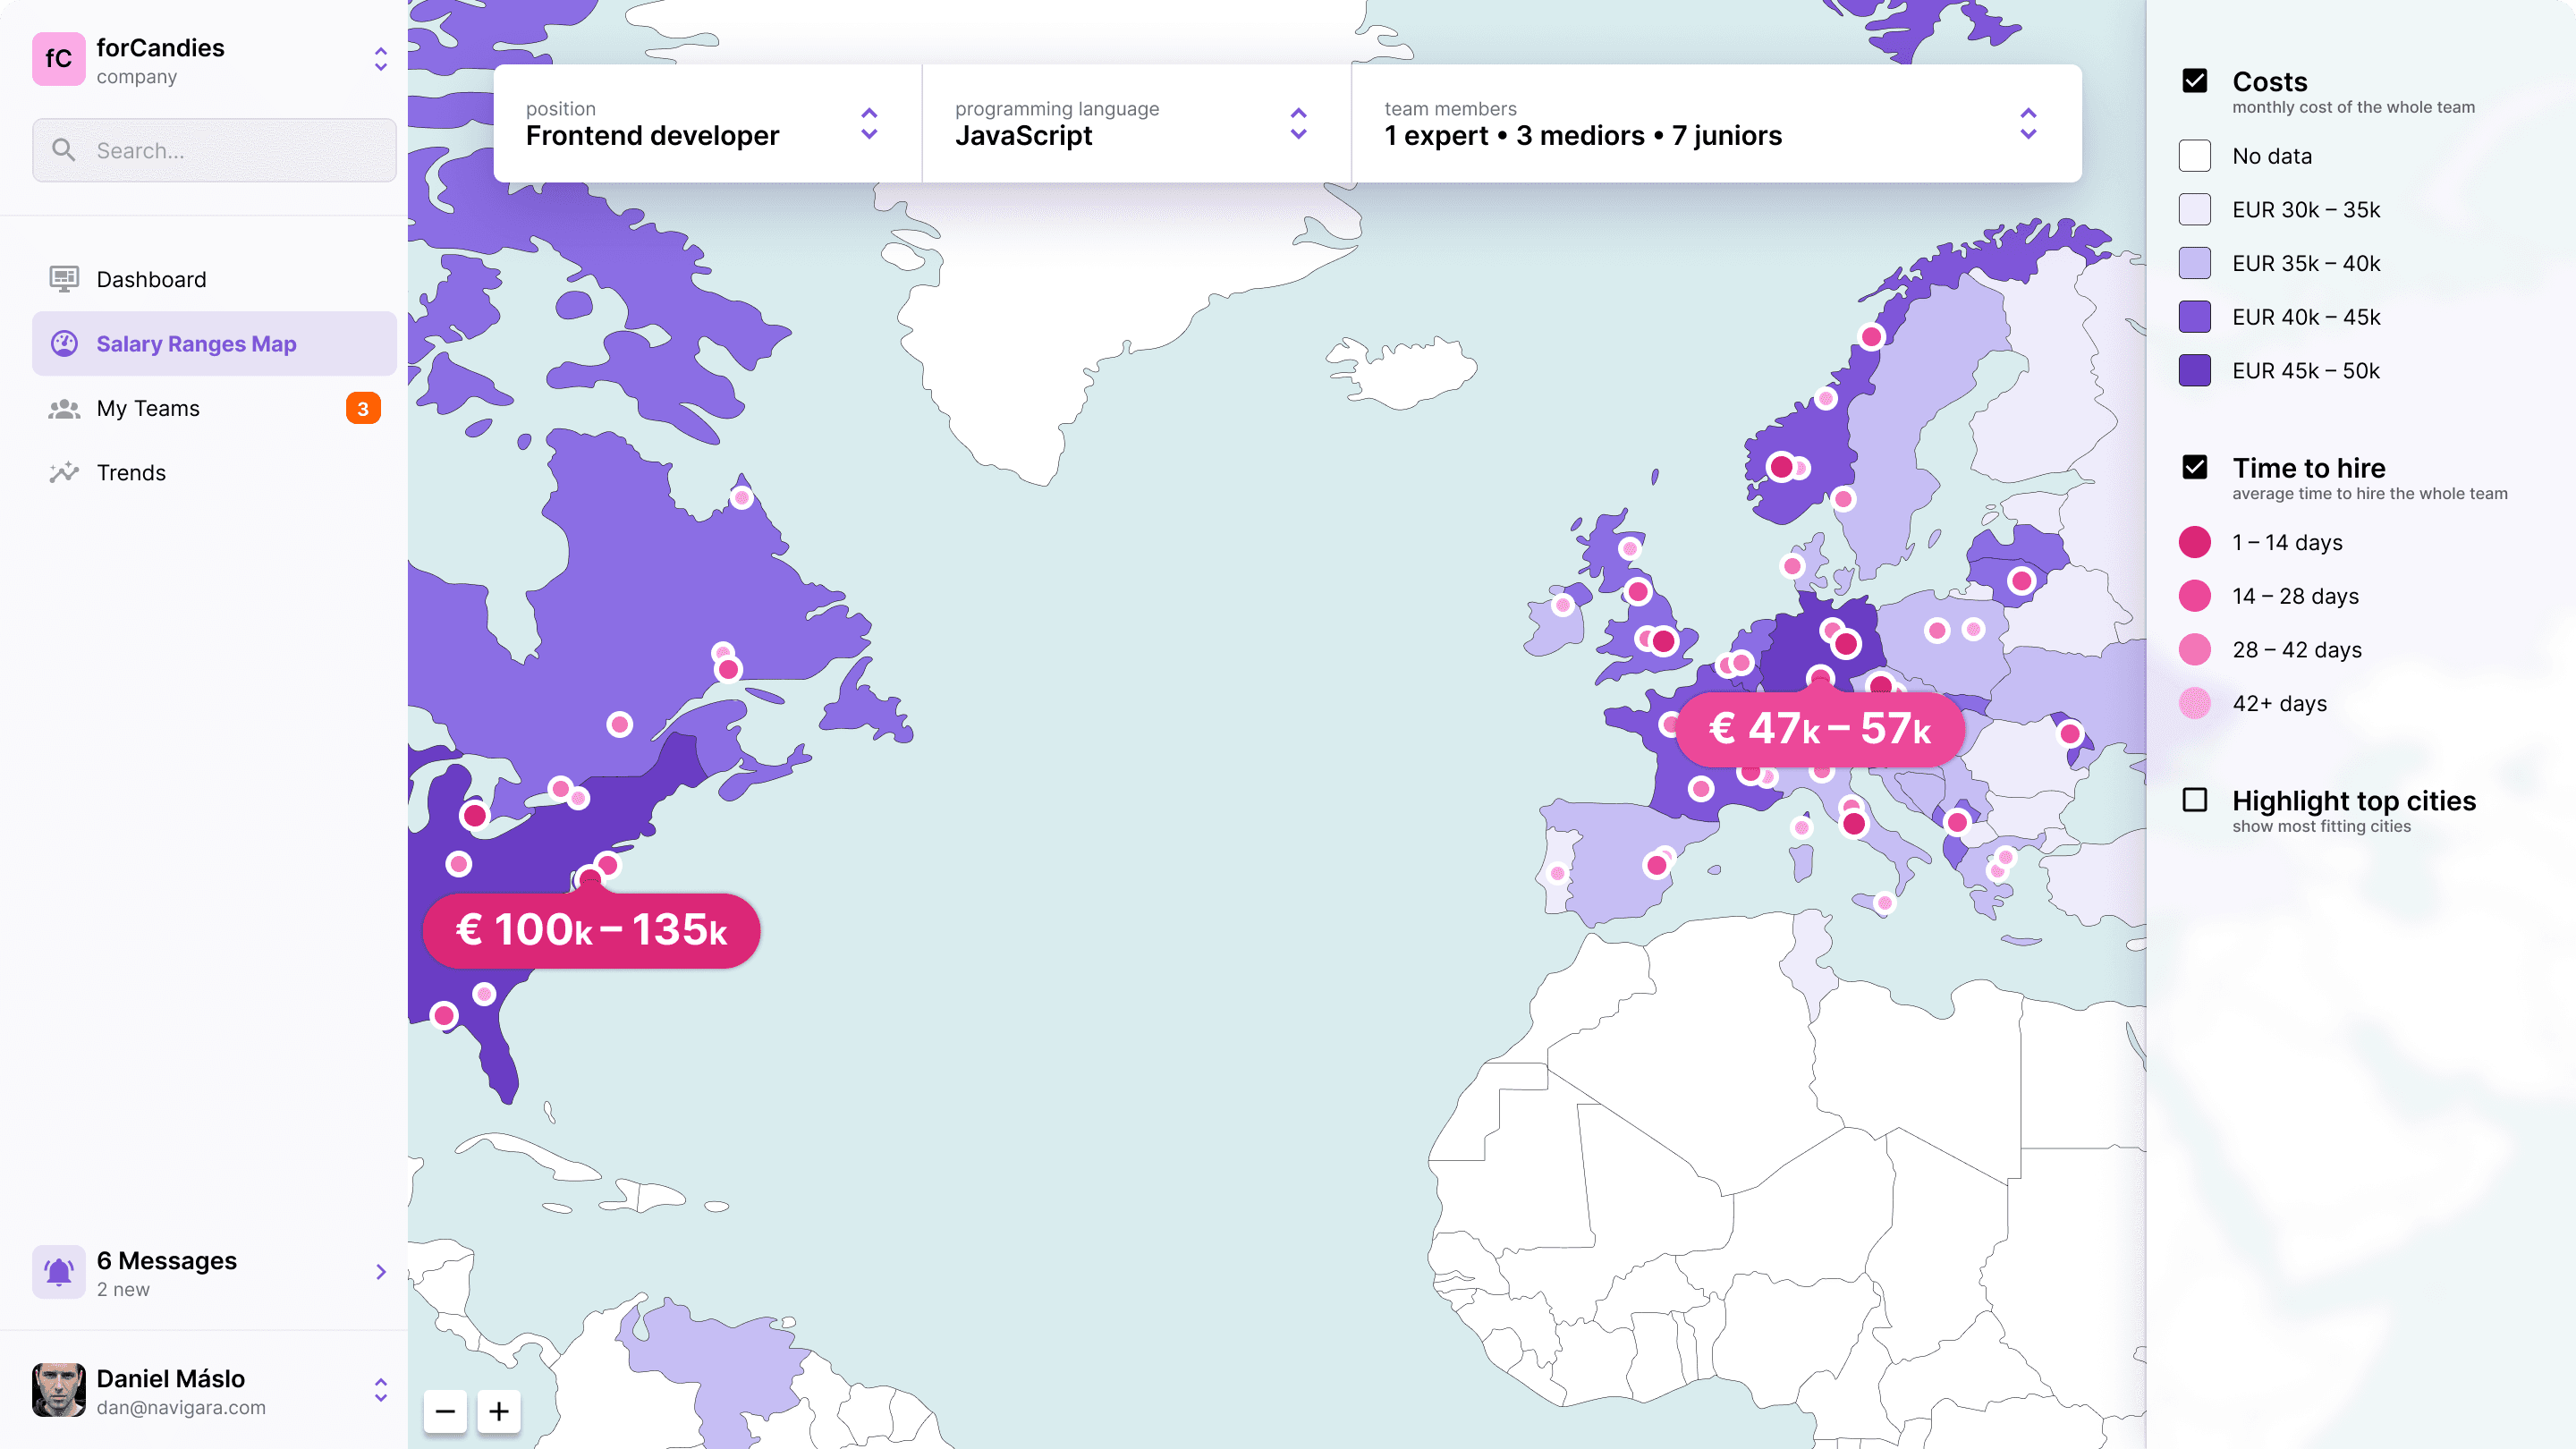Click the Salary Ranges Map gauge icon
This screenshot has height=1449, width=2576.
(64, 343)
